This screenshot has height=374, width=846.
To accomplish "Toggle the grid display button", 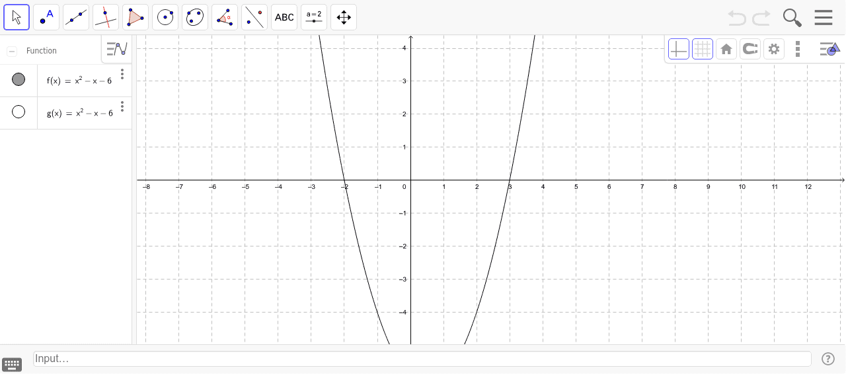I will [703, 49].
